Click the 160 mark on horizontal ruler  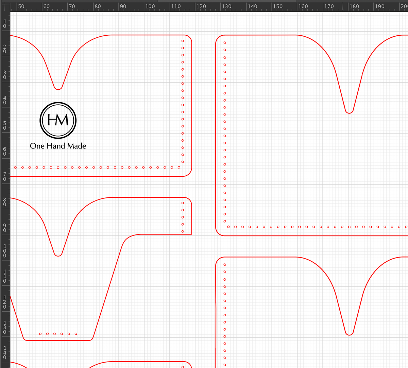(x=303, y=6)
